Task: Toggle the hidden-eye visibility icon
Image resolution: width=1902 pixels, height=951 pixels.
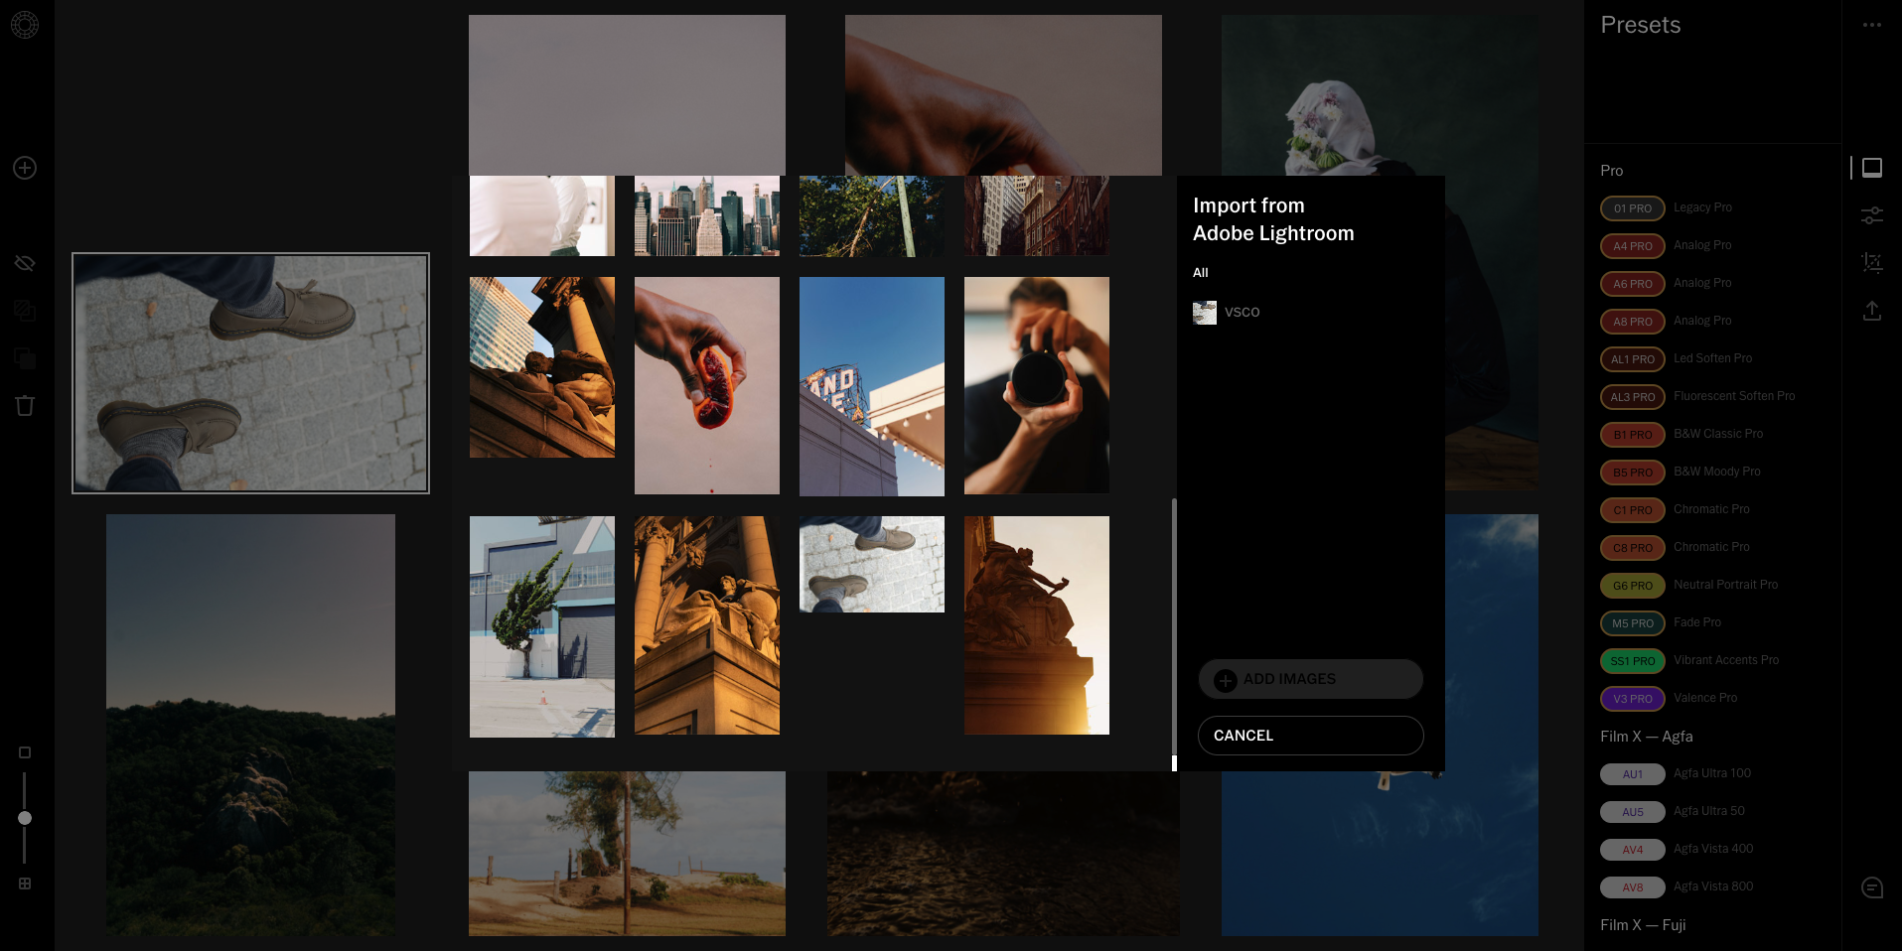Action: click(25, 263)
